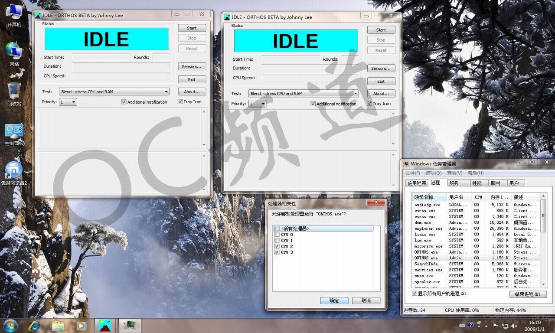Open the Windows Start orb
555x333 pixels.
tap(10, 325)
